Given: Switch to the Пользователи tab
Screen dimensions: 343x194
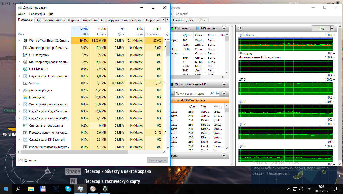Looking at the screenshot, I should pos(131,20).
